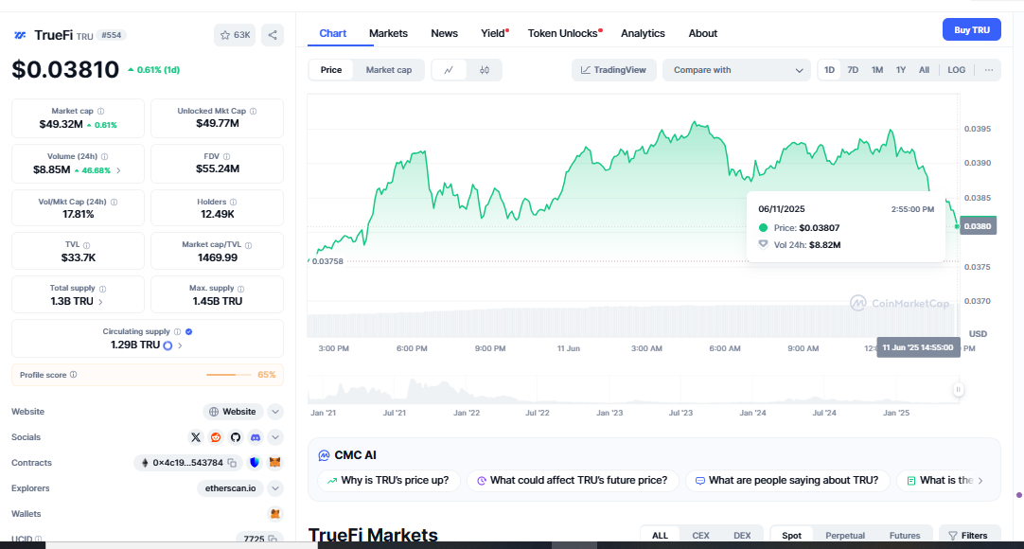Open the X (Twitter) social link

tap(195, 437)
